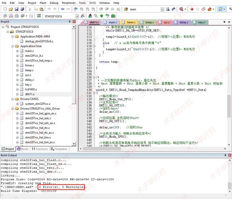Switch to the delay.c editor tab
232x199 pixels.
182,22
